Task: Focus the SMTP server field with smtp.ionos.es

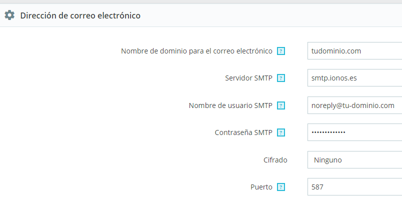Action: coord(354,78)
